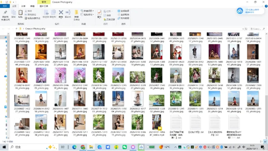Click the Edit item in Open group
The height and width of the screenshot is (151, 268).
click(x=107, y=15)
